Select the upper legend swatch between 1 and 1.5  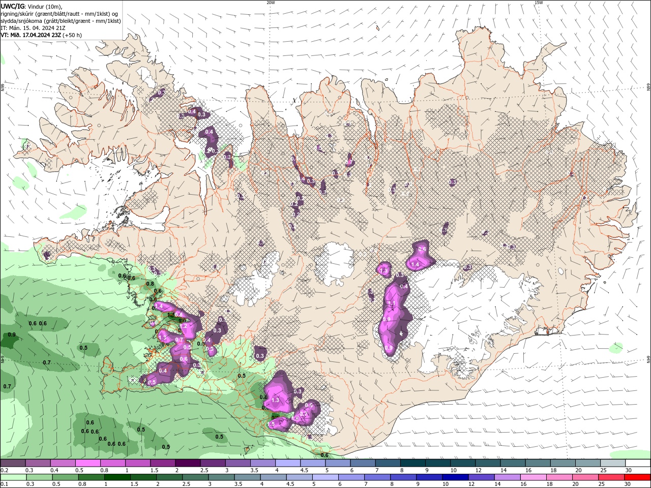(x=137, y=463)
